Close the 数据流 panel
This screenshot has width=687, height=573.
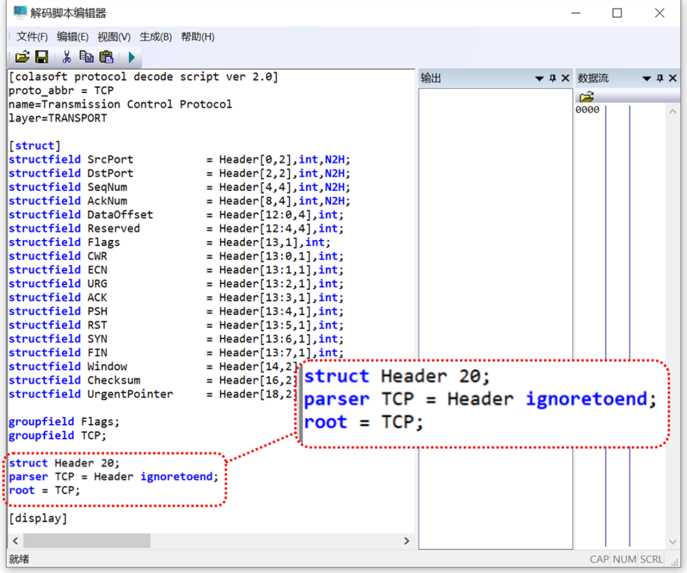(x=672, y=78)
